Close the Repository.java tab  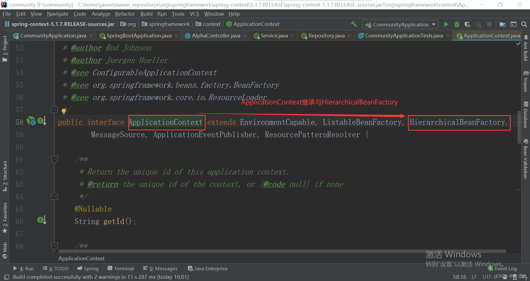349,36
